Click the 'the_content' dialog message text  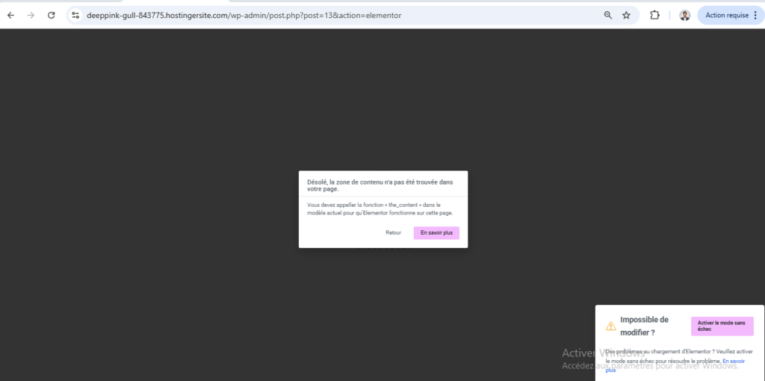click(x=380, y=208)
